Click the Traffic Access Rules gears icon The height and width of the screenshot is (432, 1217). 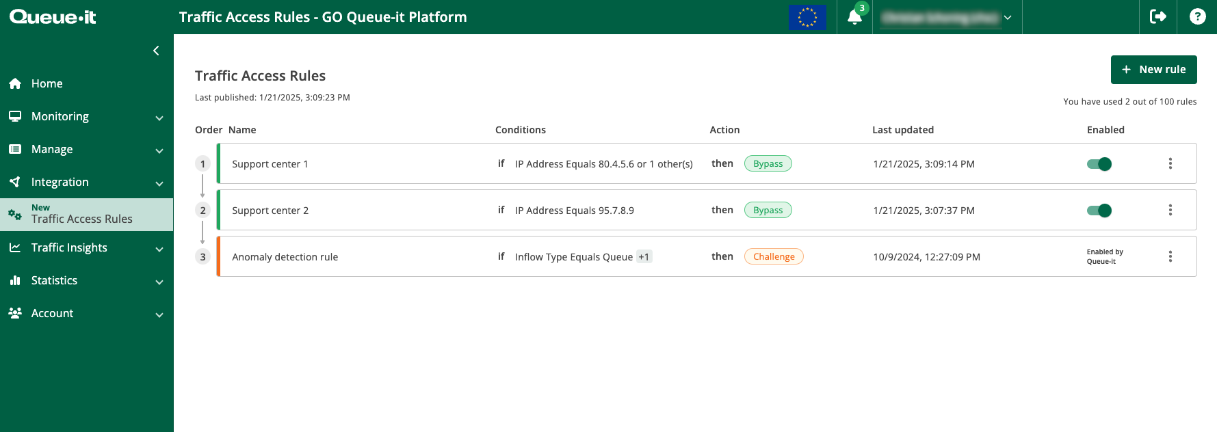pos(15,215)
